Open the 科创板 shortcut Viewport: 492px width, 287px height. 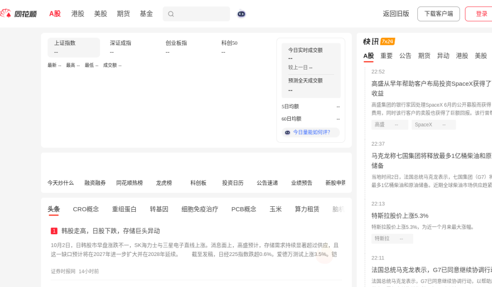click(198, 183)
